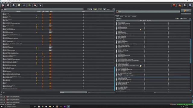This screenshot has height=108, width=193.
Task: Click restore backup icon in plugins pane
Action: [177, 19]
